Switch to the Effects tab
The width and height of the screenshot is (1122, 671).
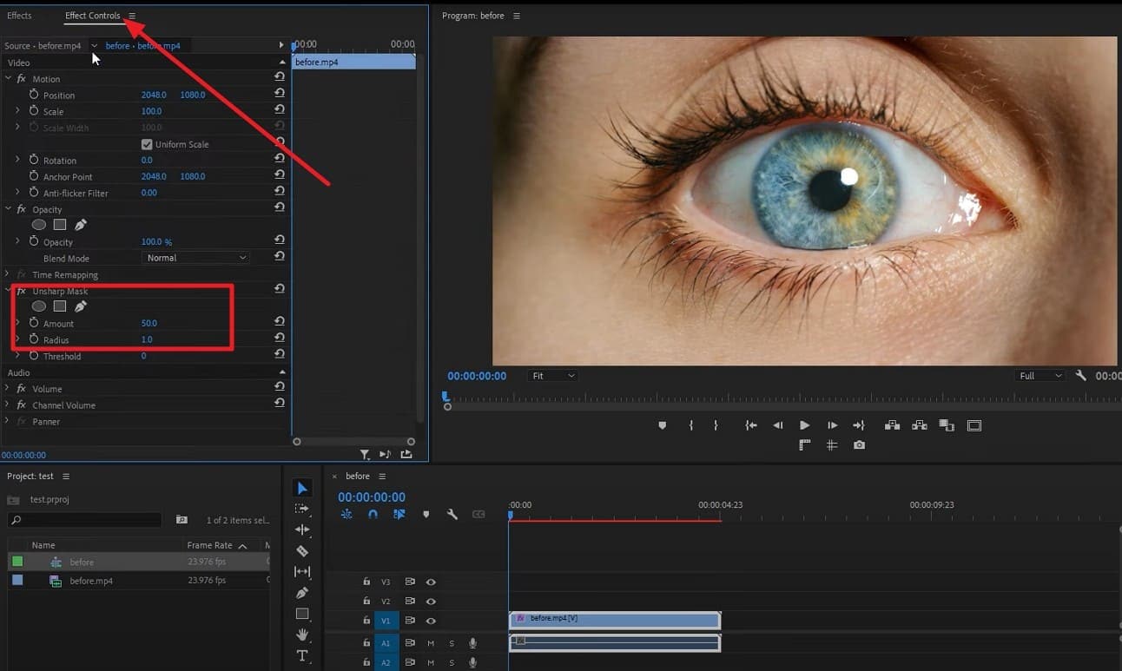click(x=21, y=15)
